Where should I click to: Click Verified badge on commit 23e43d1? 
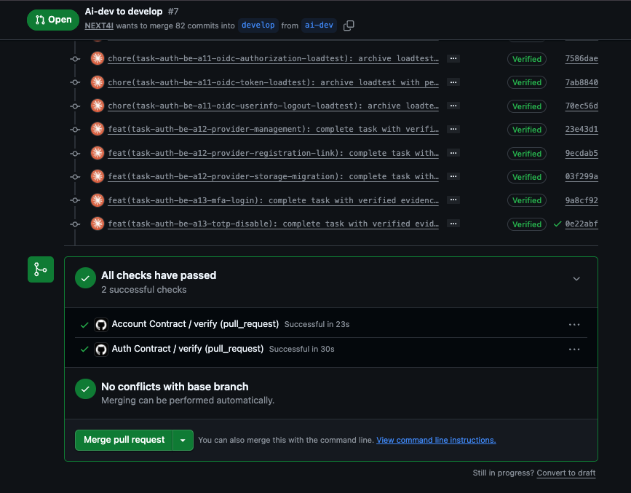[x=527, y=130]
